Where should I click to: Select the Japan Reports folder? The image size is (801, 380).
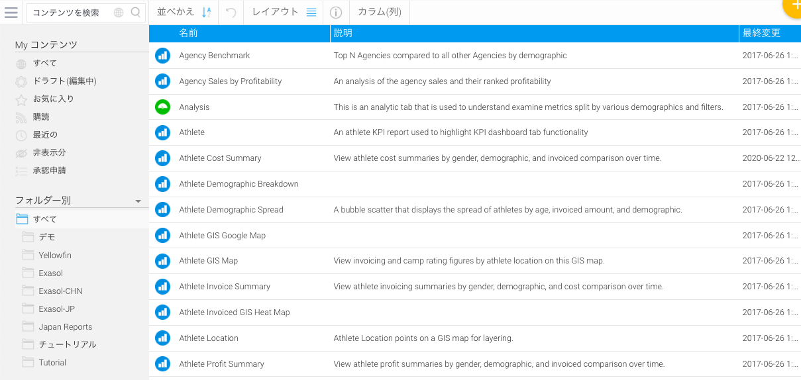pyautogui.click(x=65, y=326)
